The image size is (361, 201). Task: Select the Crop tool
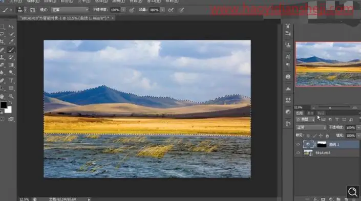click(2, 41)
